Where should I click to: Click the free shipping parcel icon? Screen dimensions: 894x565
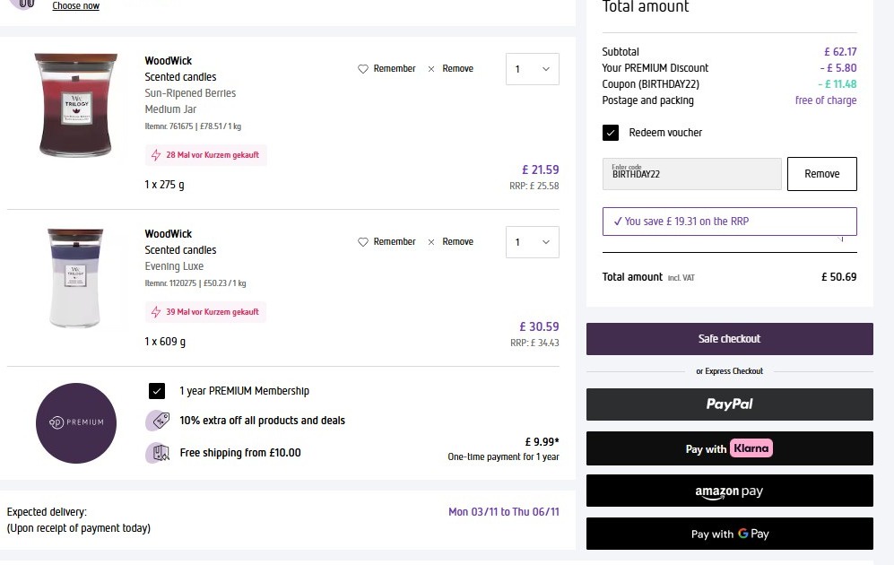158,453
